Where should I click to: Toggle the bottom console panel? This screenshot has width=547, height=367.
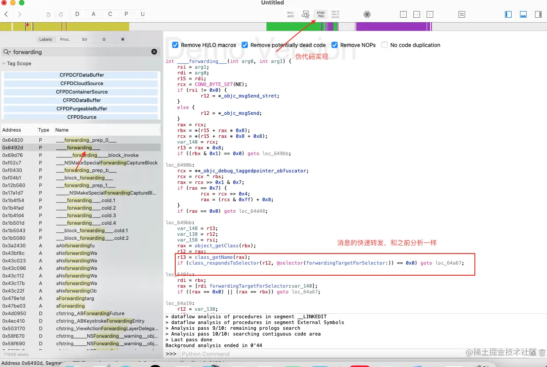point(523,14)
